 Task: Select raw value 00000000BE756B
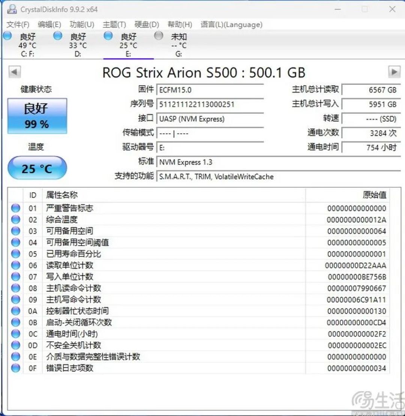tap(357, 277)
